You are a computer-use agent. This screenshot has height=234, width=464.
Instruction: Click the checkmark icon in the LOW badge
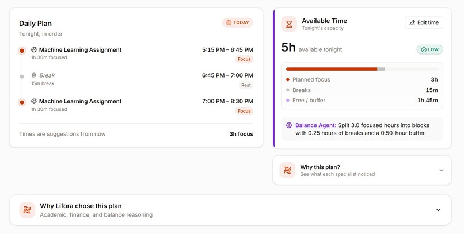click(x=424, y=49)
